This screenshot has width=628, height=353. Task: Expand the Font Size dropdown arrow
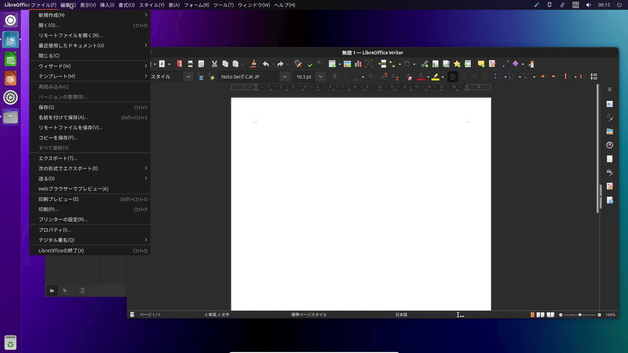pyautogui.click(x=320, y=77)
